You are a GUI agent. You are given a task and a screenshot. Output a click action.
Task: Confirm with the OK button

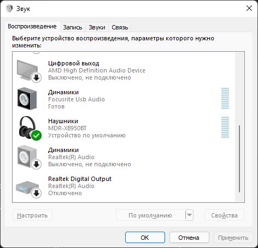[x=145, y=238]
